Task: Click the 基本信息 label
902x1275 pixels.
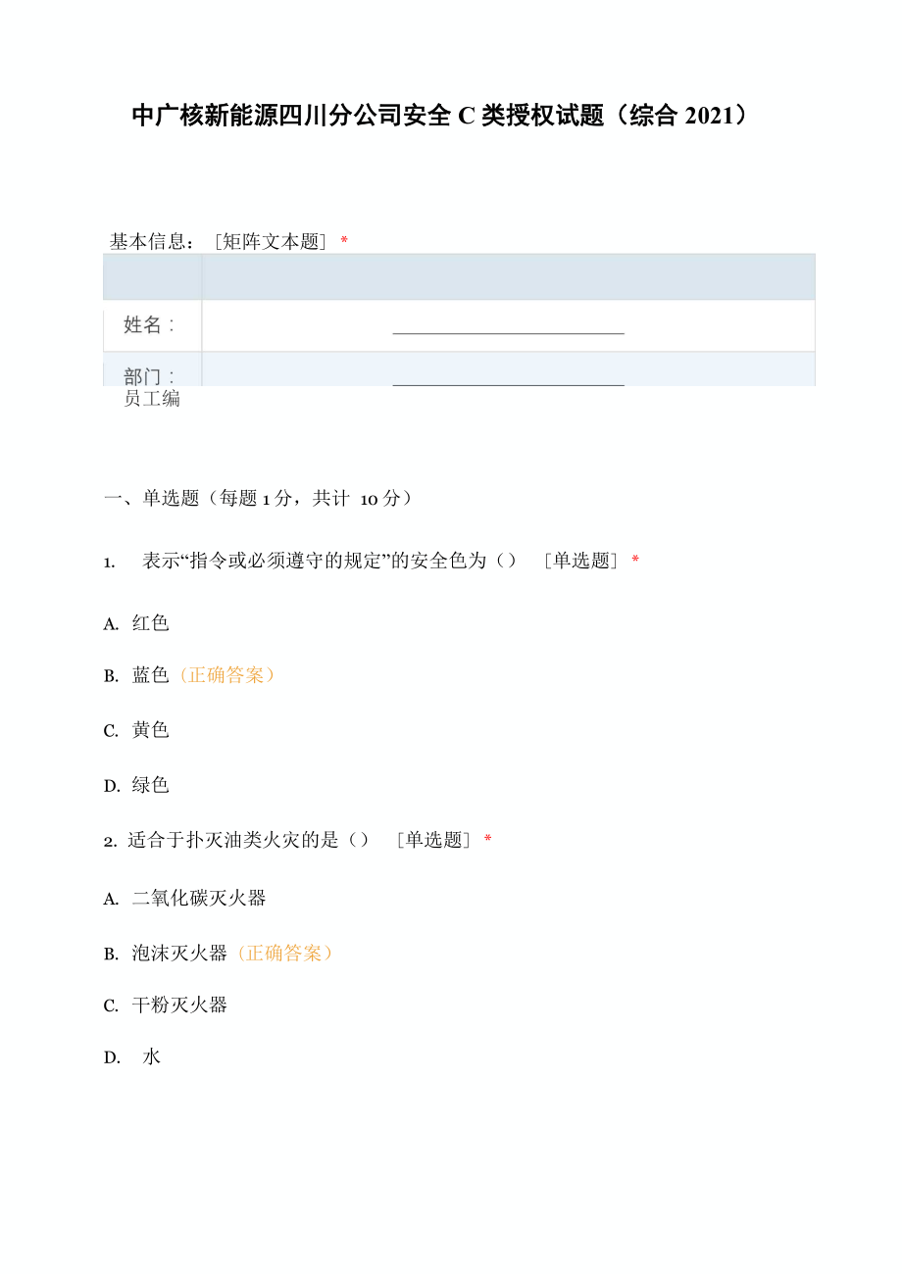Action: click(151, 242)
